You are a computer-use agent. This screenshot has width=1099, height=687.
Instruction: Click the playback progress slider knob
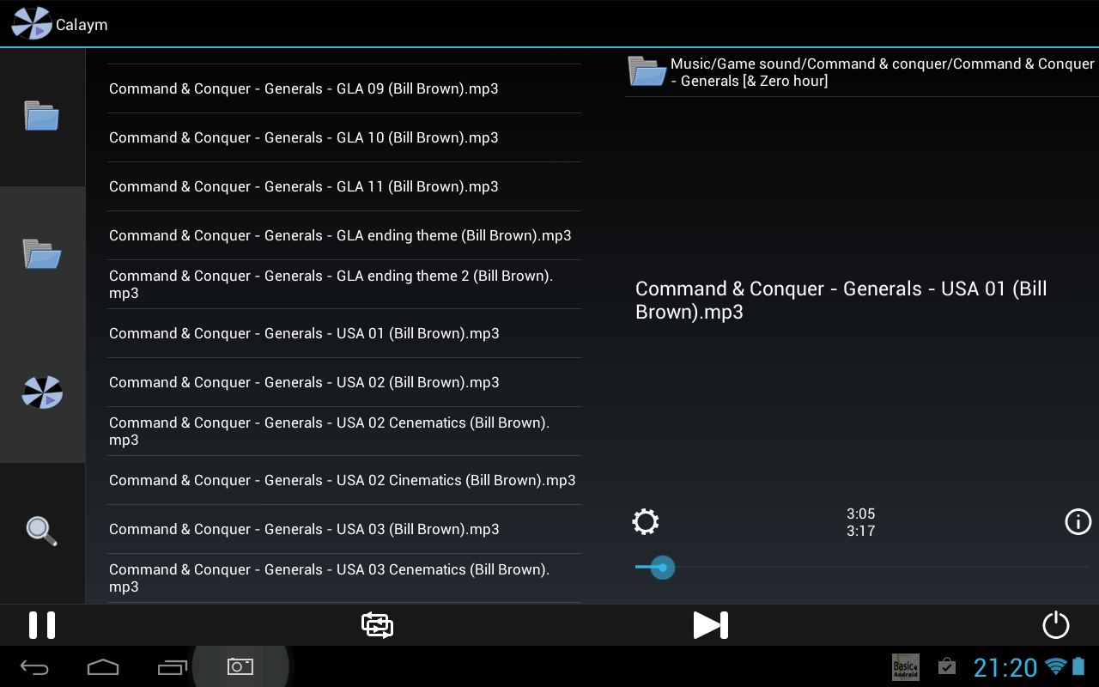tap(662, 568)
